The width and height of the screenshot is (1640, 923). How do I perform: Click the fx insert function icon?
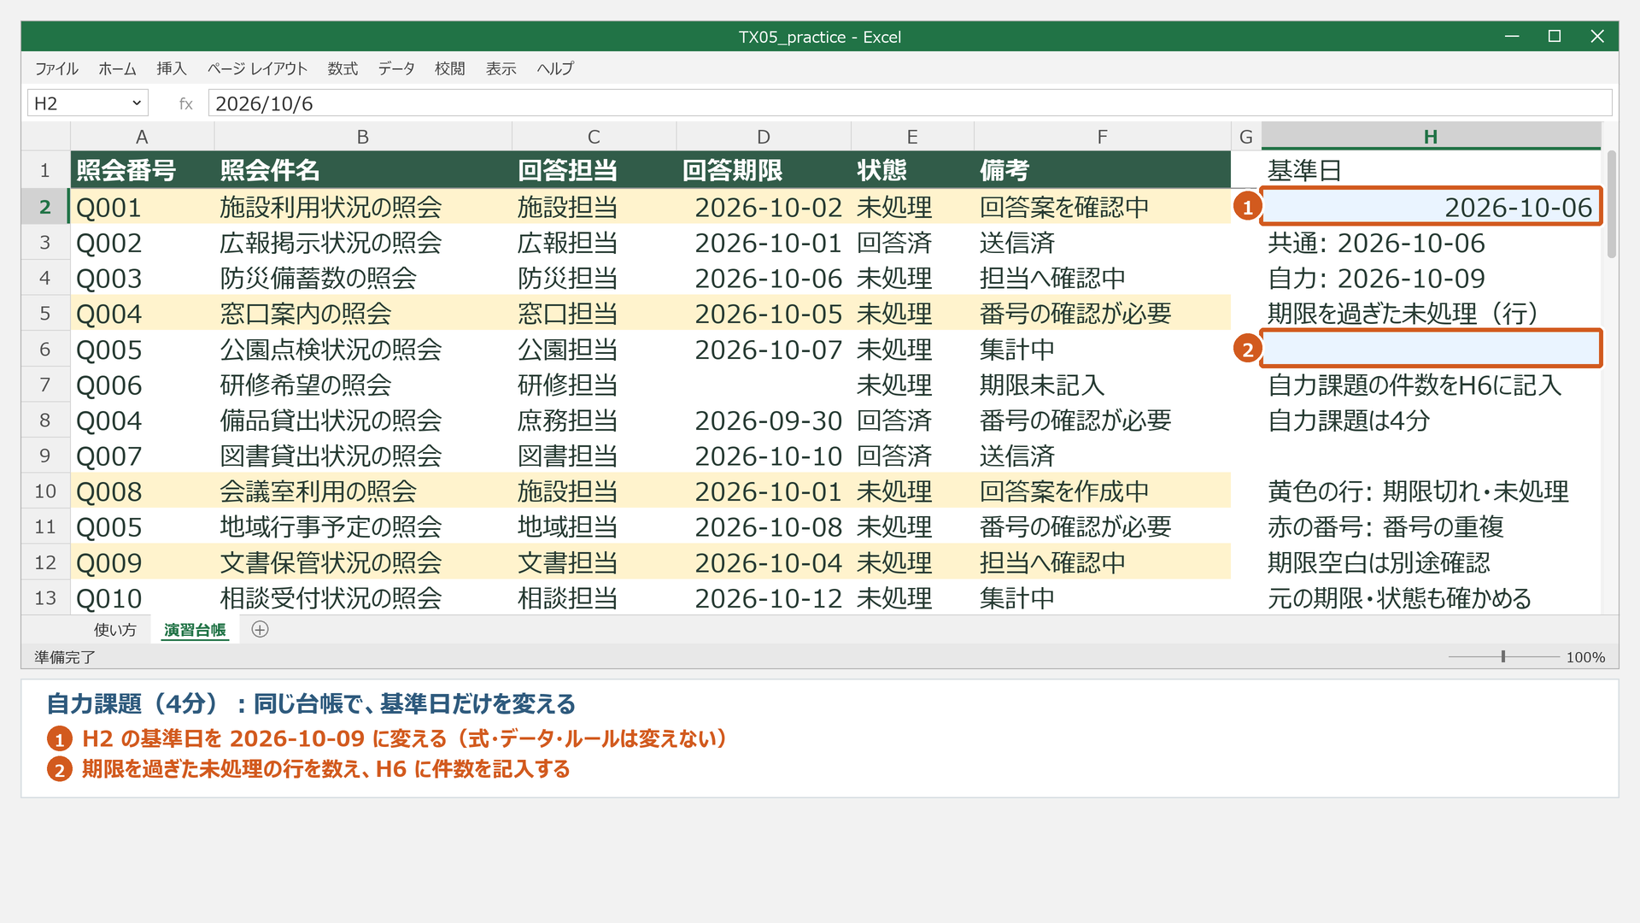click(x=185, y=103)
